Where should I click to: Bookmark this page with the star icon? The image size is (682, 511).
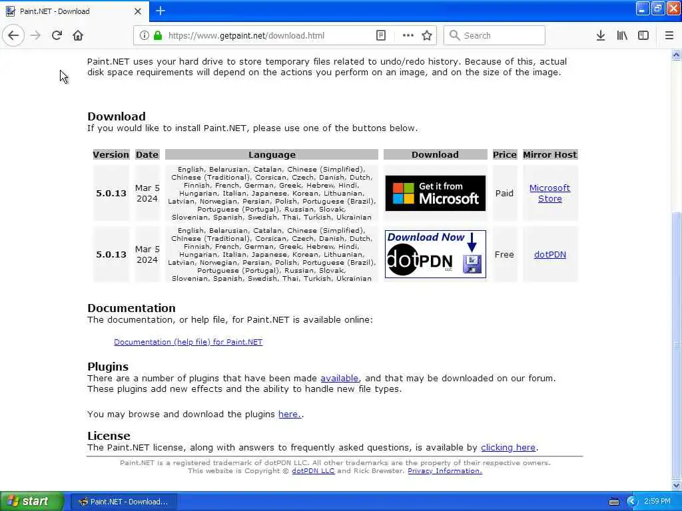[x=427, y=35]
